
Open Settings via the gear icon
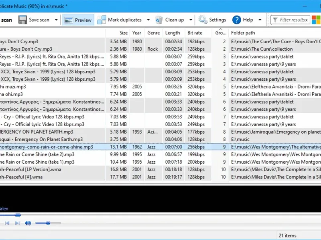click(x=203, y=20)
